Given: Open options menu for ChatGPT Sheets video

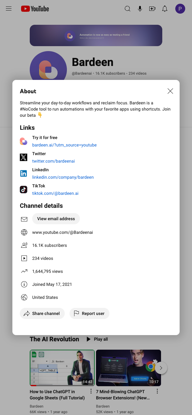Looking at the screenshot, I should tap(91, 391).
